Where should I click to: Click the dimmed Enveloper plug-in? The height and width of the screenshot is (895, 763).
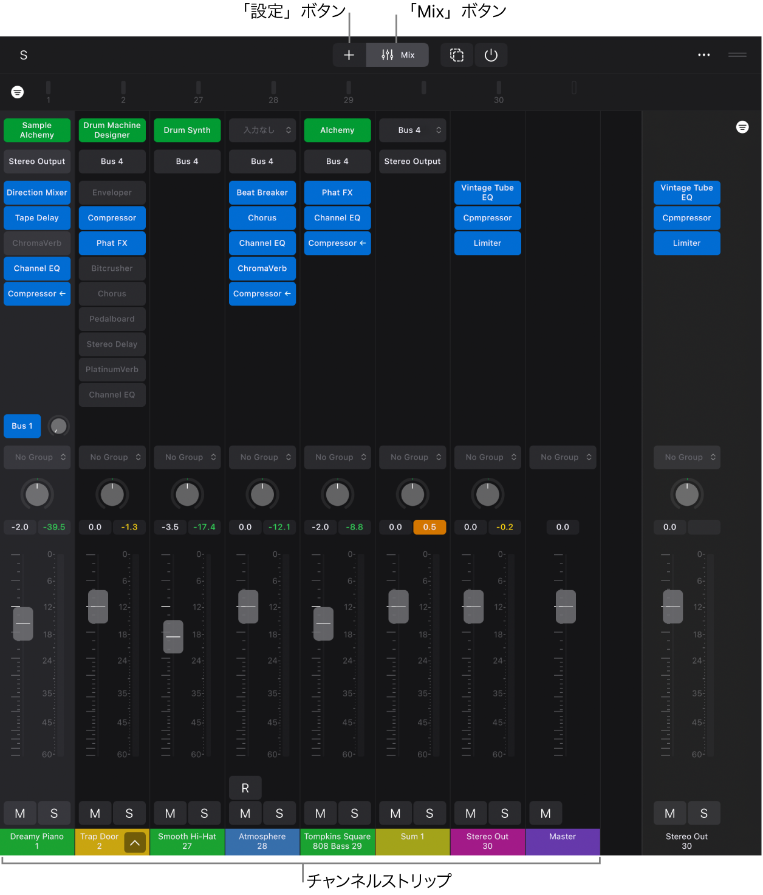112,192
